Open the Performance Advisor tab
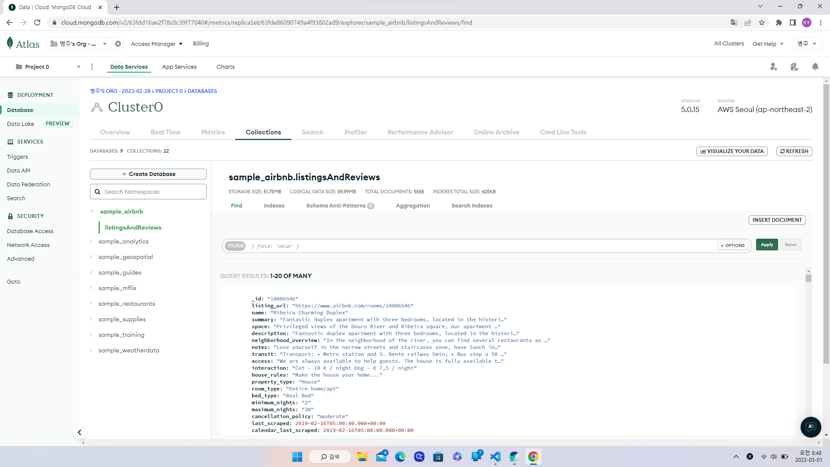This screenshot has height=467, width=830. coord(420,132)
